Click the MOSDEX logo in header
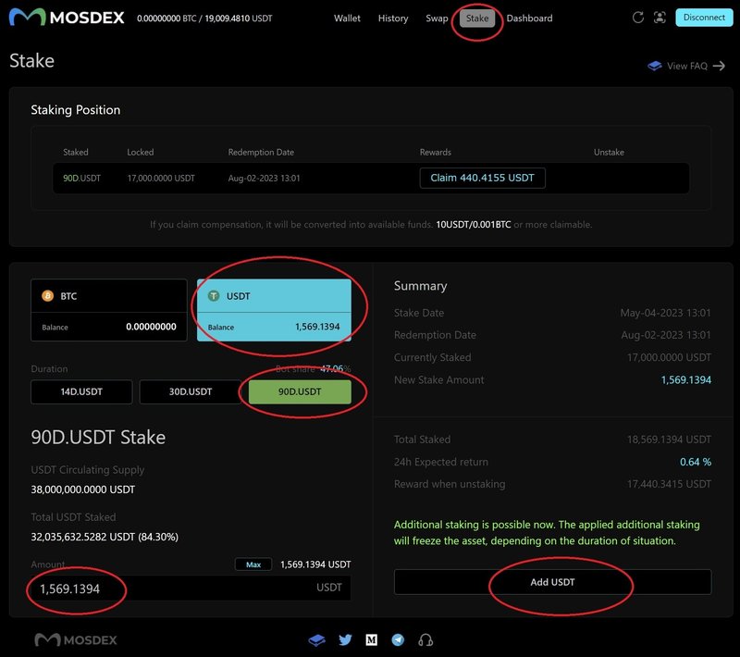Viewport: 740px width, 657px height. pos(67,18)
